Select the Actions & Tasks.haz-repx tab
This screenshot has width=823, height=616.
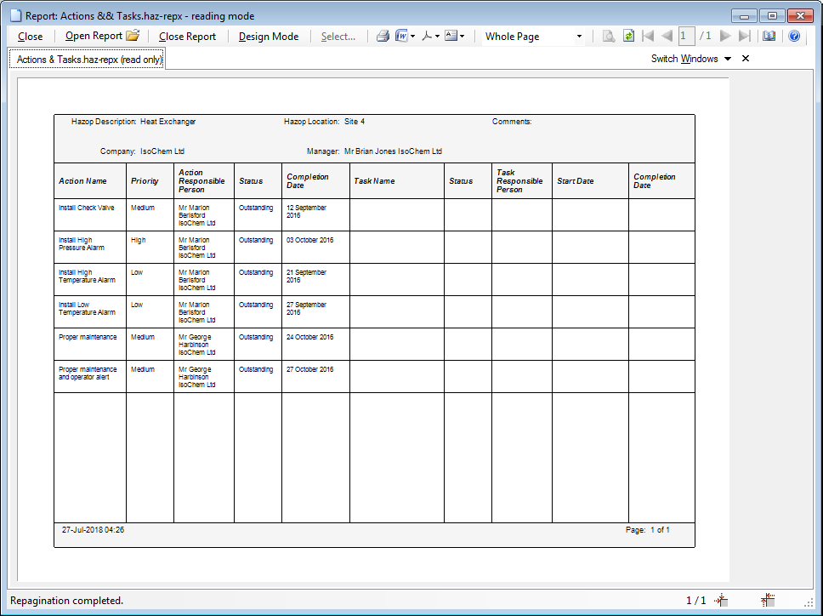[x=88, y=60]
